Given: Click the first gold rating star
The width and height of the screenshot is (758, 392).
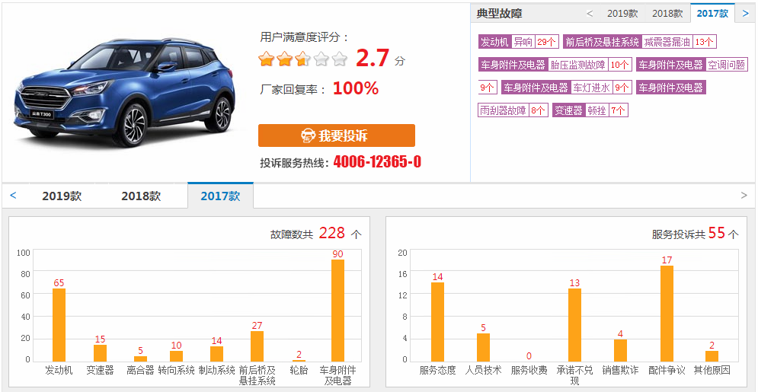Looking at the screenshot, I should pos(266,59).
